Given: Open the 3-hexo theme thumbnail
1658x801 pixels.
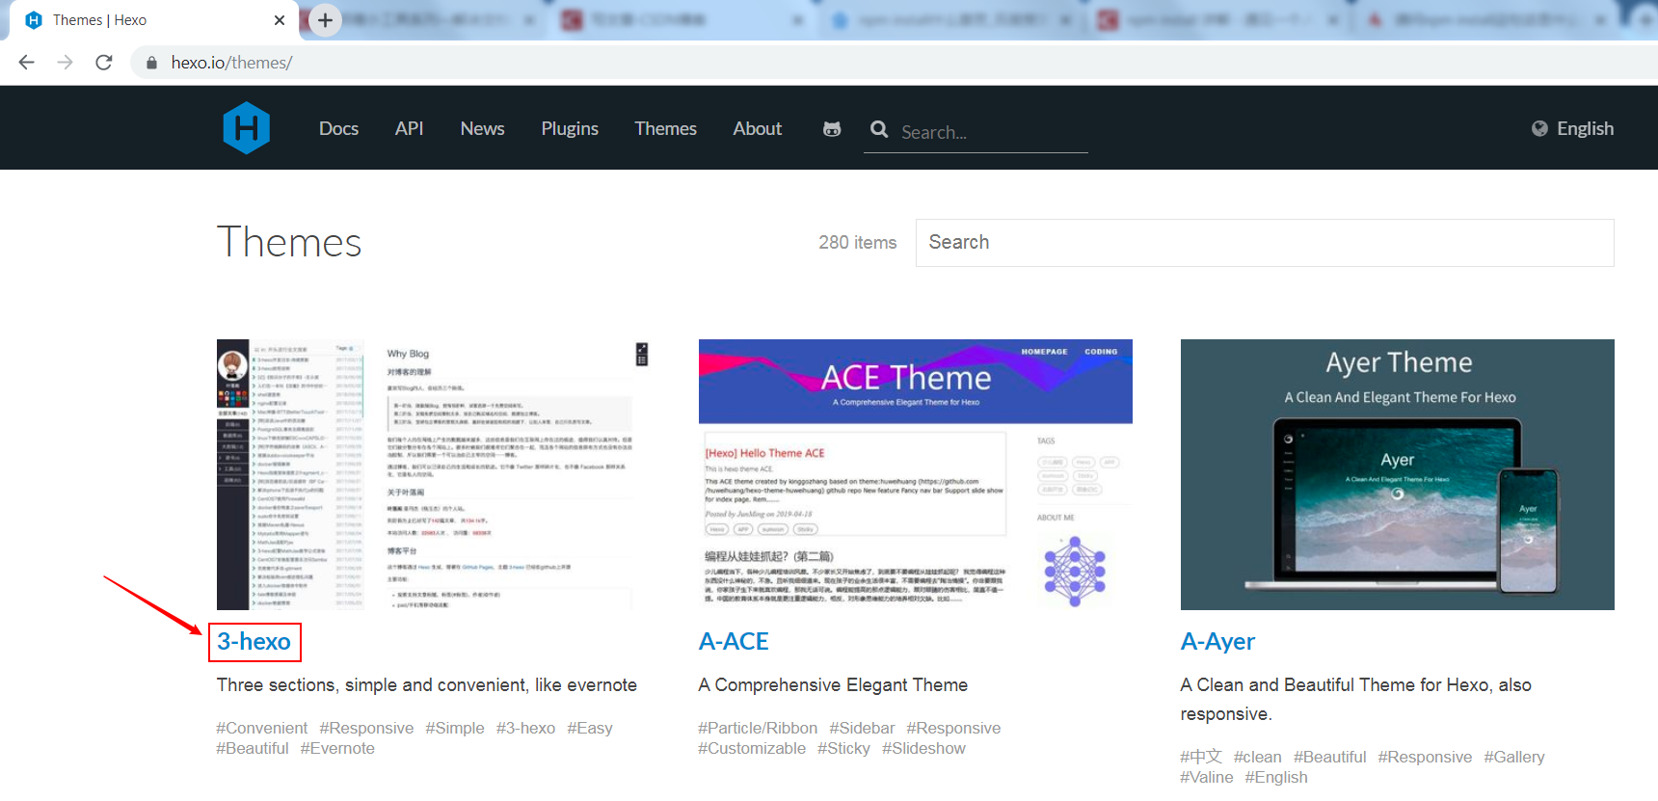Looking at the screenshot, I should tap(434, 474).
